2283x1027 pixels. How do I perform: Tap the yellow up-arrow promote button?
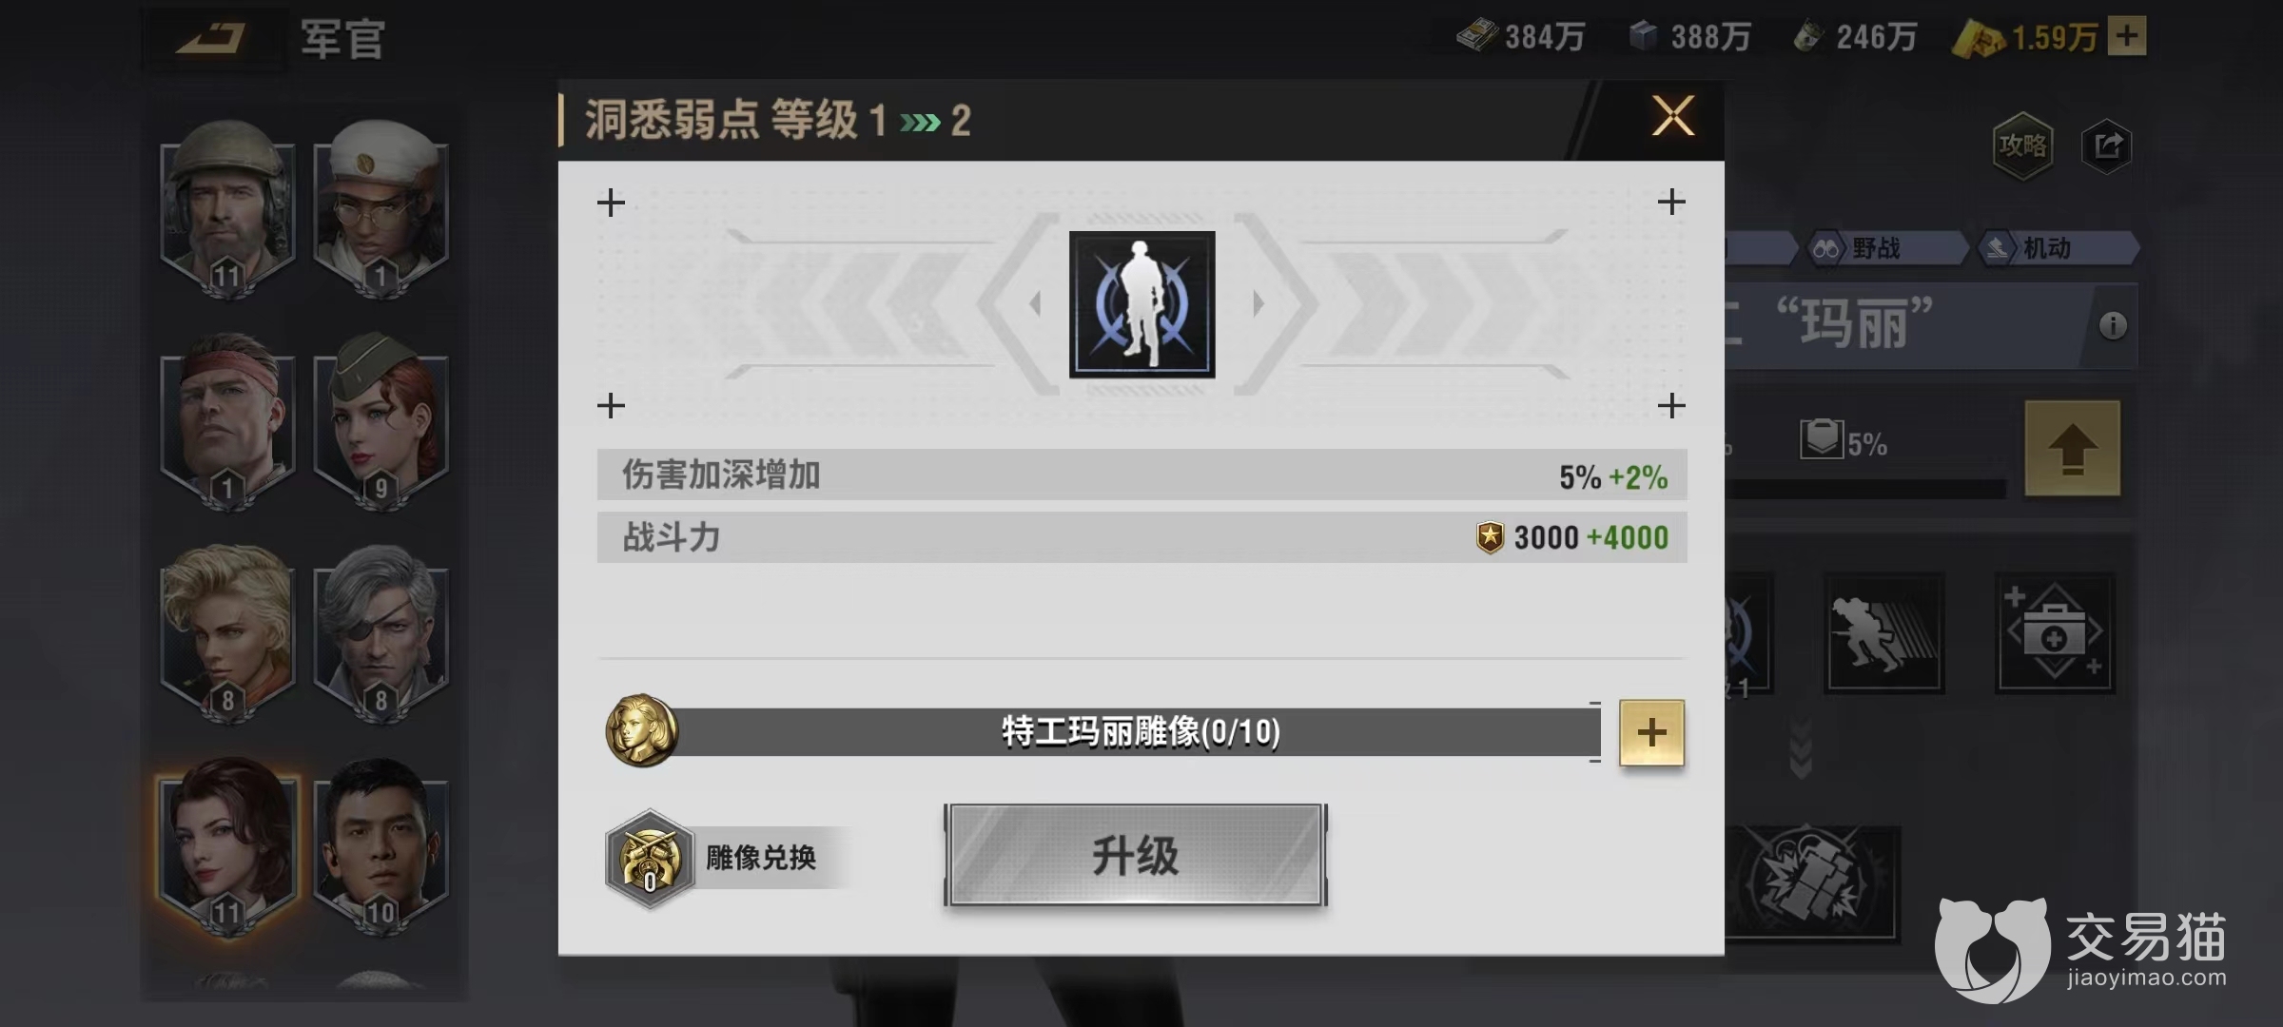(x=2072, y=448)
